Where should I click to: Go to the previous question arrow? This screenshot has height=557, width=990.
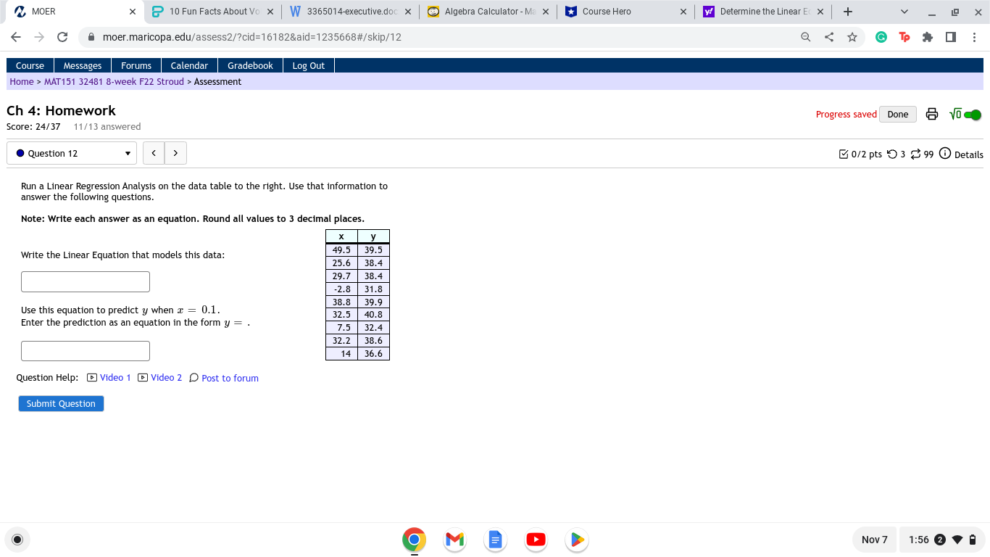click(x=154, y=153)
